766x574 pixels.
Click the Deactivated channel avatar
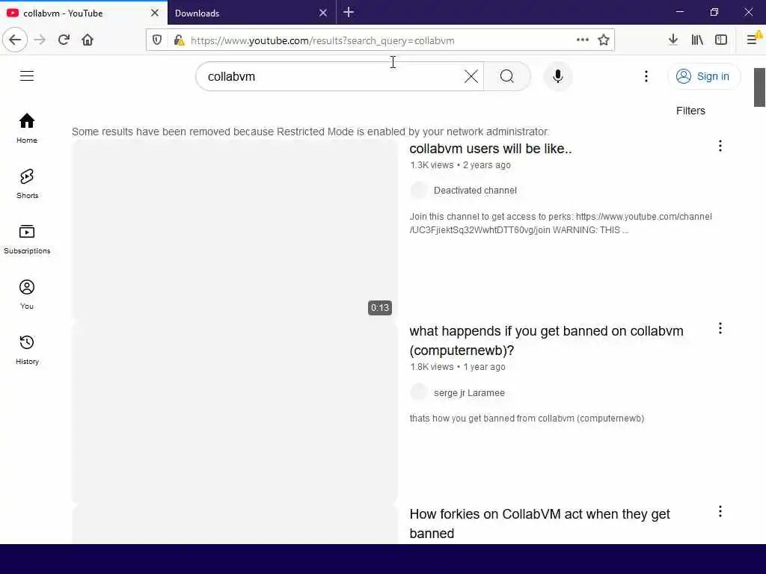pyautogui.click(x=419, y=190)
